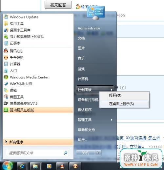Click the search programs and files box
Image resolution: width=164 pixels, height=170 pixels.
pyautogui.click(x=37, y=153)
